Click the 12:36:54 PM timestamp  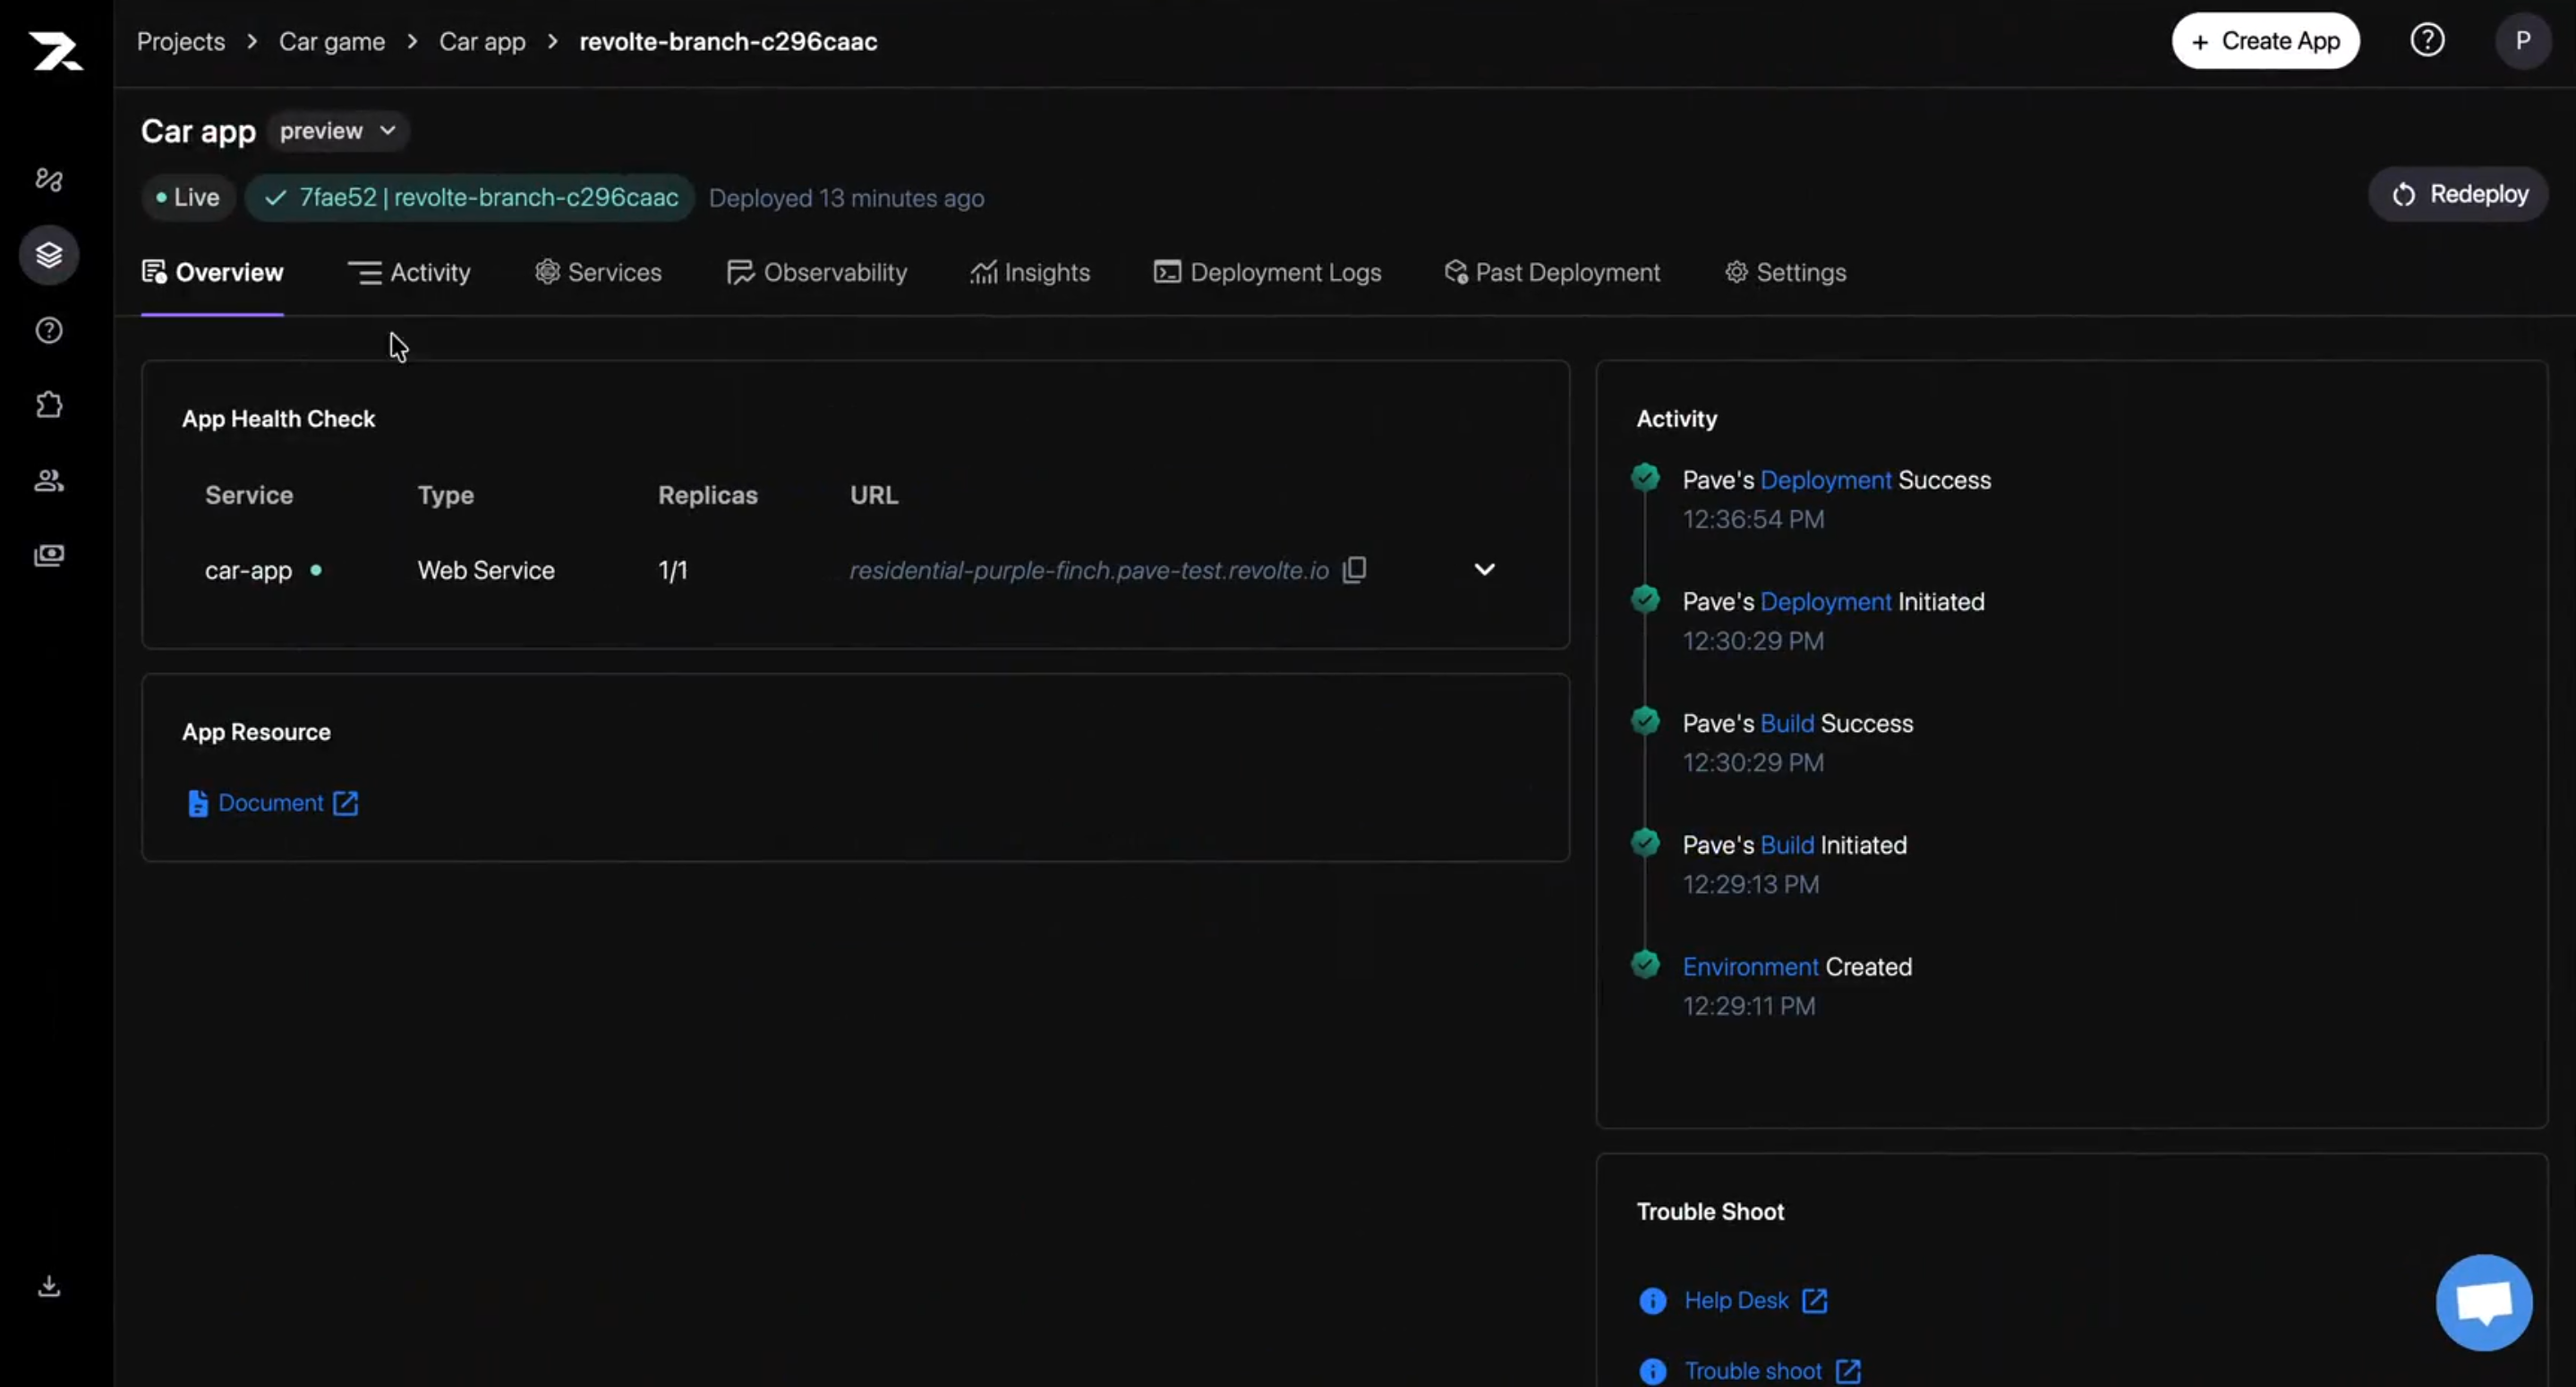click(1753, 520)
